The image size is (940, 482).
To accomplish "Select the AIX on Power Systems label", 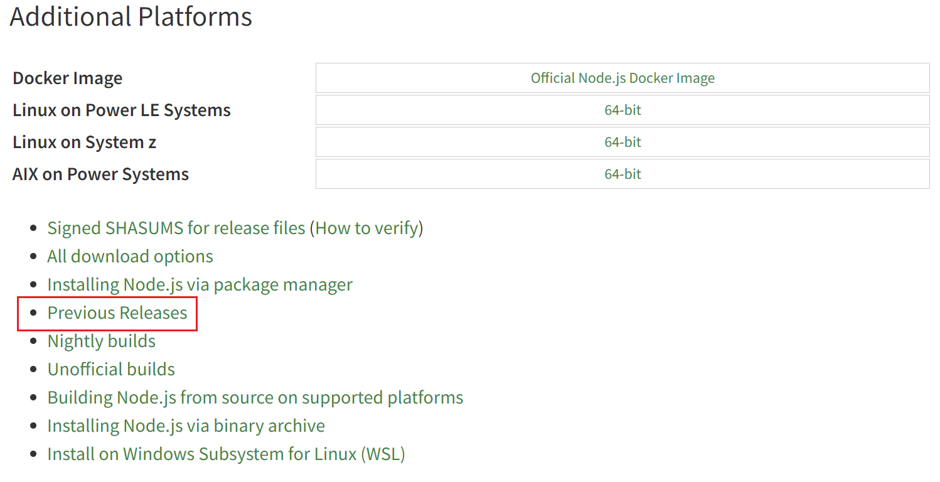I will (x=101, y=174).
